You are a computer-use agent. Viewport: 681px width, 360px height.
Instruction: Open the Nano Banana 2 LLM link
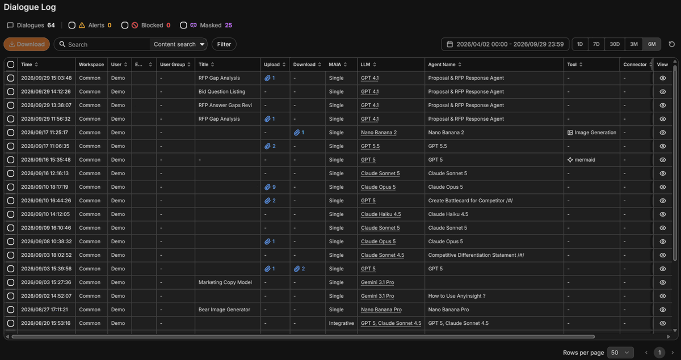(379, 133)
